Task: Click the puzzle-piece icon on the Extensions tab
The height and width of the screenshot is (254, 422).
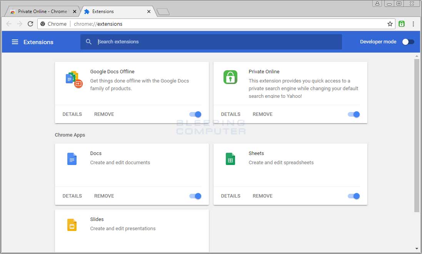Action: [87, 12]
